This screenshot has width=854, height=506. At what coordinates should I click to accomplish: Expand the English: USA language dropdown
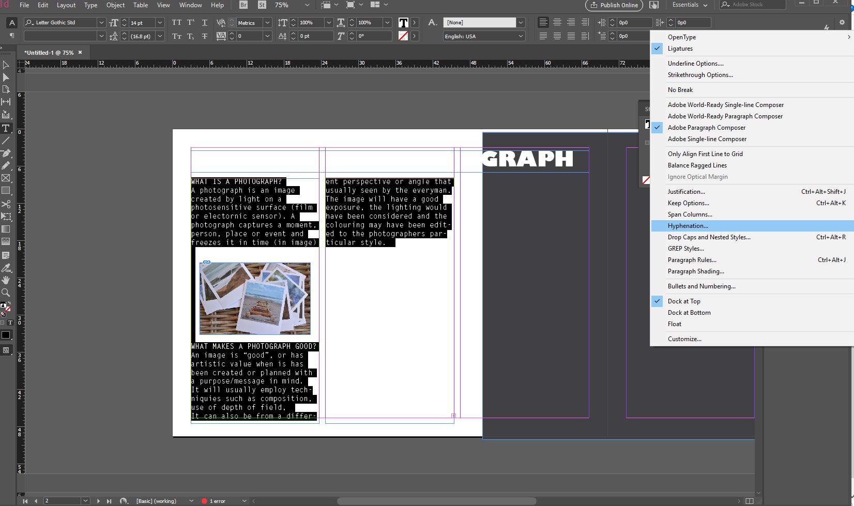click(x=521, y=36)
